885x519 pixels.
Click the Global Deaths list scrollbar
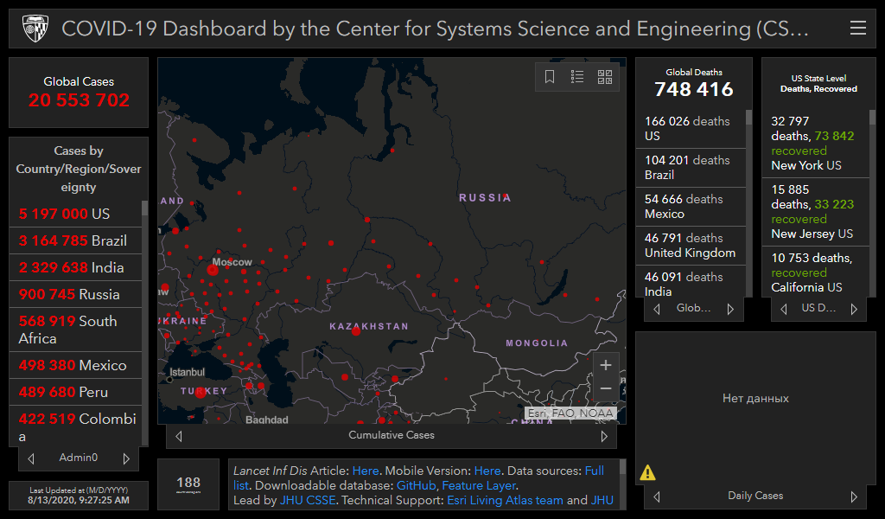pyautogui.click(x=748, y=173)
